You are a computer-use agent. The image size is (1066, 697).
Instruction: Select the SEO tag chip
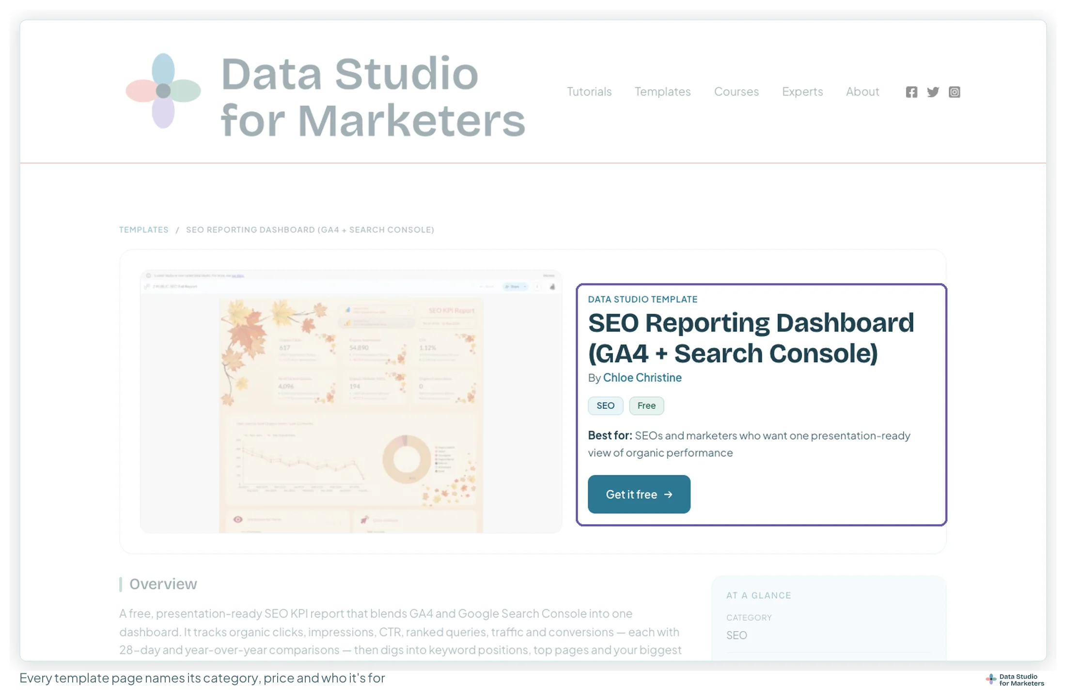tap(606, 406)
